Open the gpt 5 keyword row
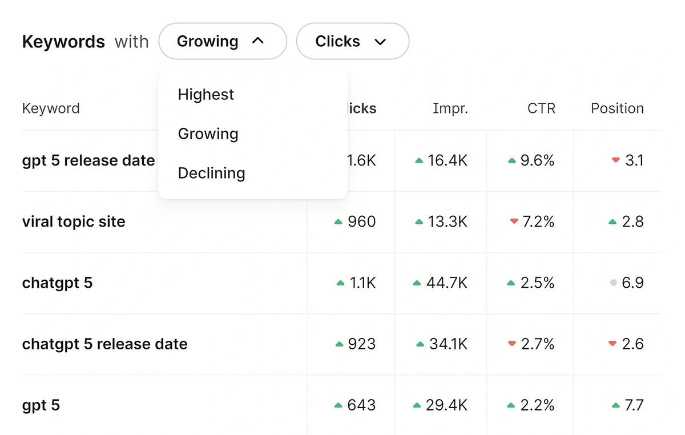 pos(41,405)
